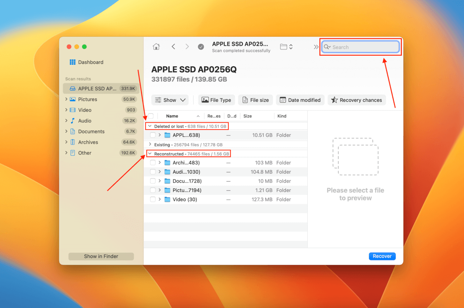464x308 pixels.
Task: Expand Audio sidebar chevron
Action: 66,121
